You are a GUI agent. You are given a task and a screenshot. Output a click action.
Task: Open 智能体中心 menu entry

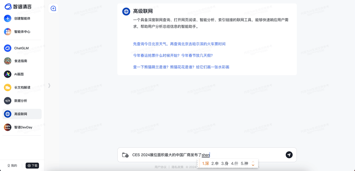[x=22, y=32]
